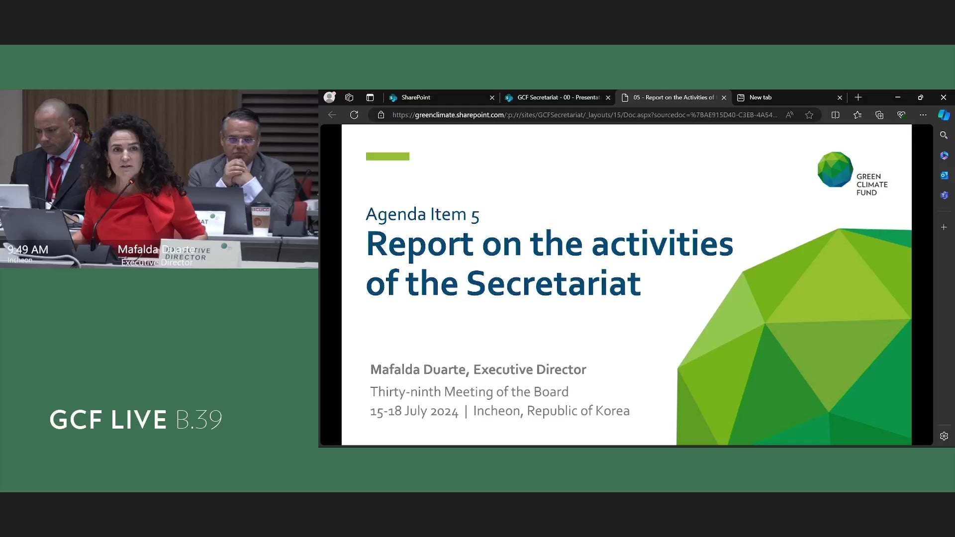
Task: Open Teams in the sidebar
Action: pos(944,195)
